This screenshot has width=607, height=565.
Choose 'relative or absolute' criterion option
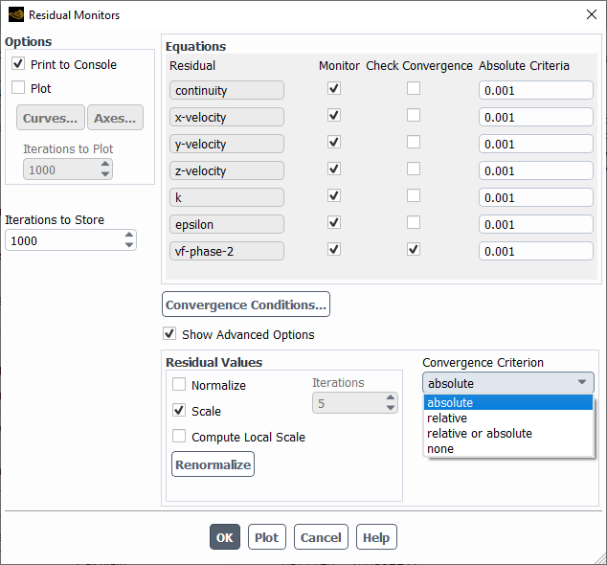coord(479,434)
